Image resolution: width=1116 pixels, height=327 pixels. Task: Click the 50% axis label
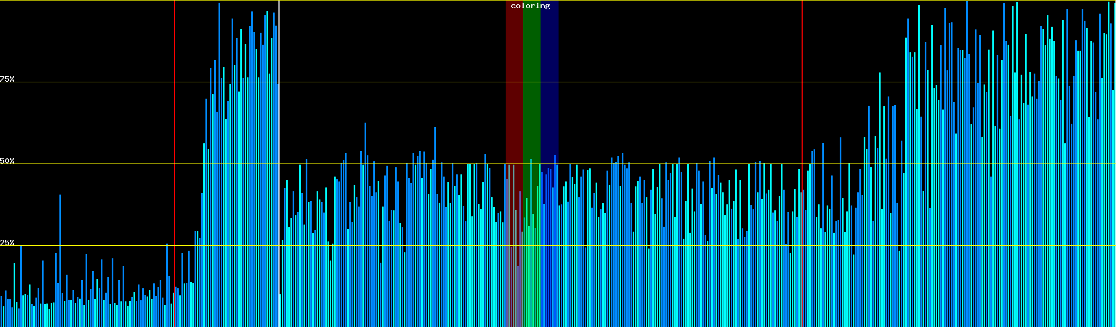[x=7, y=161]
